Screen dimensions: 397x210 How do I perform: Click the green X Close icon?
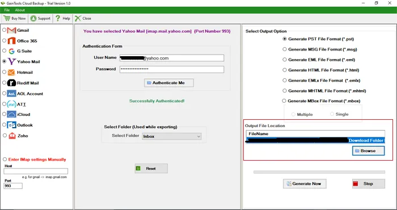[78, 18]
